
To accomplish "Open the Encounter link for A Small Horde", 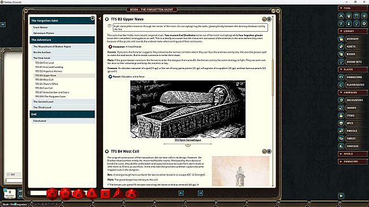I will coord(110,47).
